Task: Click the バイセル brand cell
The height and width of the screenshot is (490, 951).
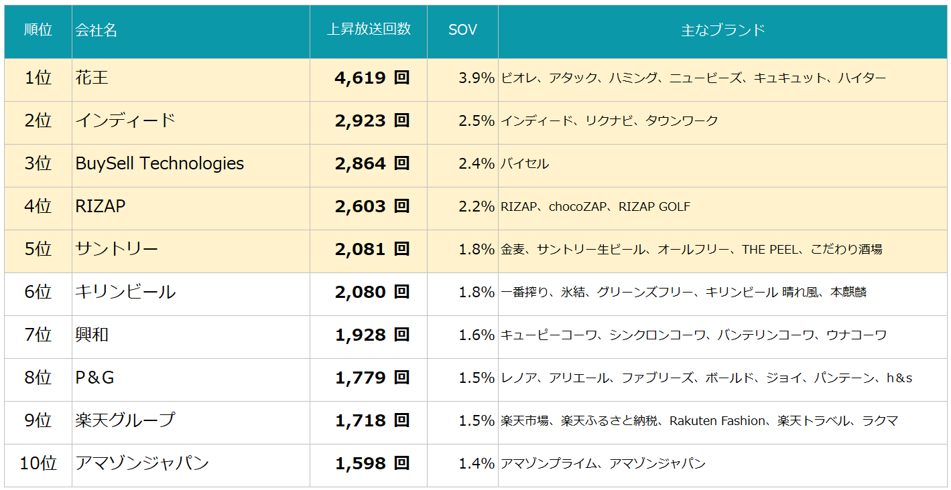Action: point(525,163)
